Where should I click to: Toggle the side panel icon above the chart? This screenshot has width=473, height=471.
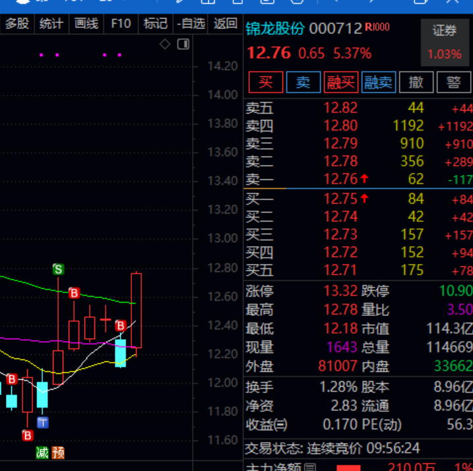coord(183,44)
